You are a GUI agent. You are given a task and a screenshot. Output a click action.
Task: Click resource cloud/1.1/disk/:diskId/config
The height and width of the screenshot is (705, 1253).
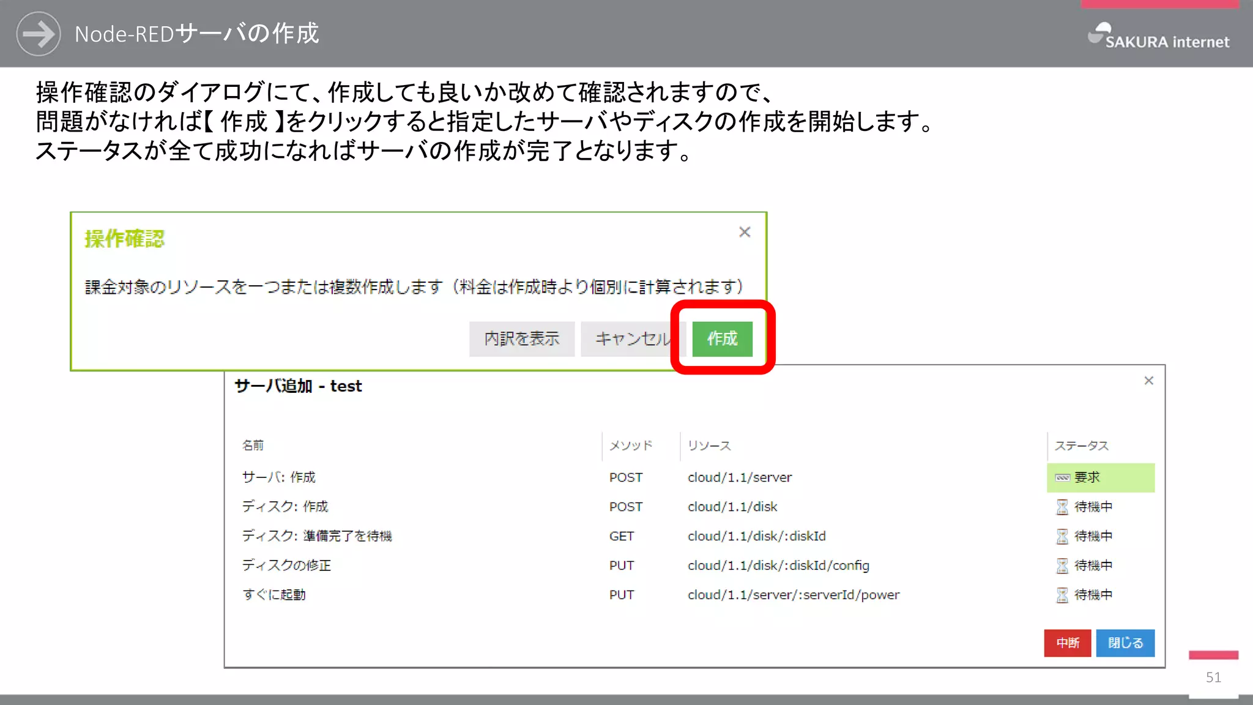click(x=778, y=565)
